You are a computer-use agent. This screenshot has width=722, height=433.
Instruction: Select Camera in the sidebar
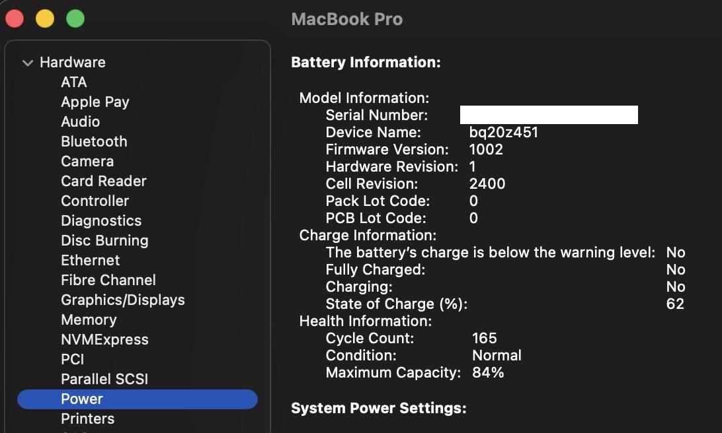(87, 161)
